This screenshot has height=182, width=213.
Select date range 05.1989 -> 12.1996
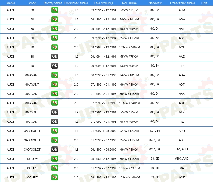(104, 159)
